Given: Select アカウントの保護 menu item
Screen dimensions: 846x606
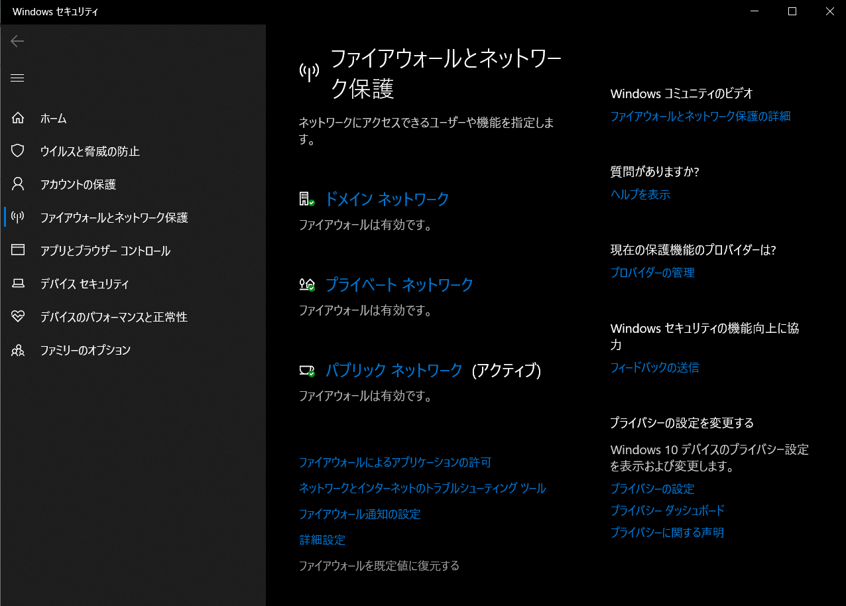Looking at the screenshot, I should point(78,184).
